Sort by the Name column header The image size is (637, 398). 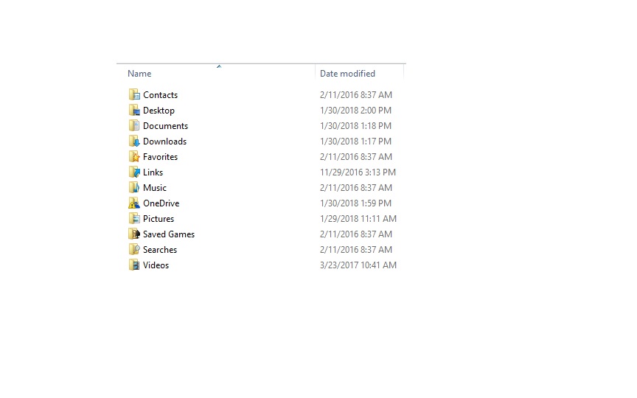click(139, 74)
